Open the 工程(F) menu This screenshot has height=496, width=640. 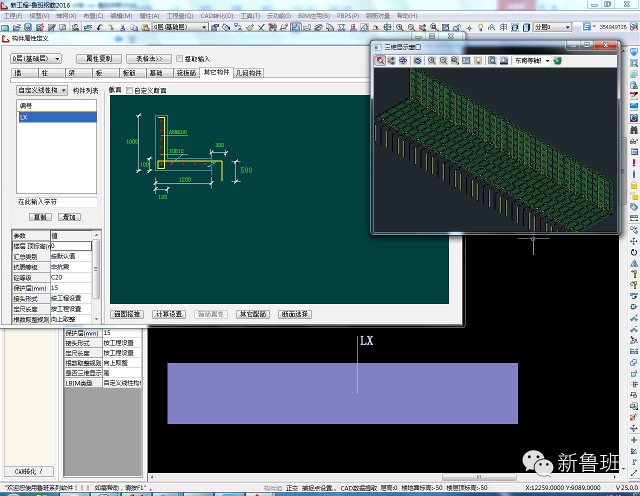coord(13,15)
